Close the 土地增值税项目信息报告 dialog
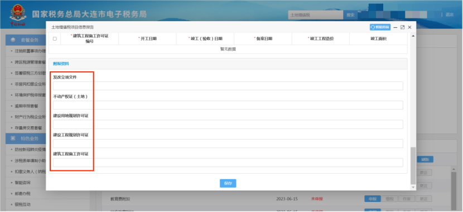Screen dimensions: 463x212 (409, 27)
